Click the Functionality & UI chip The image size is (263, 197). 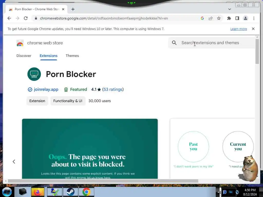[x=68, y=101]
